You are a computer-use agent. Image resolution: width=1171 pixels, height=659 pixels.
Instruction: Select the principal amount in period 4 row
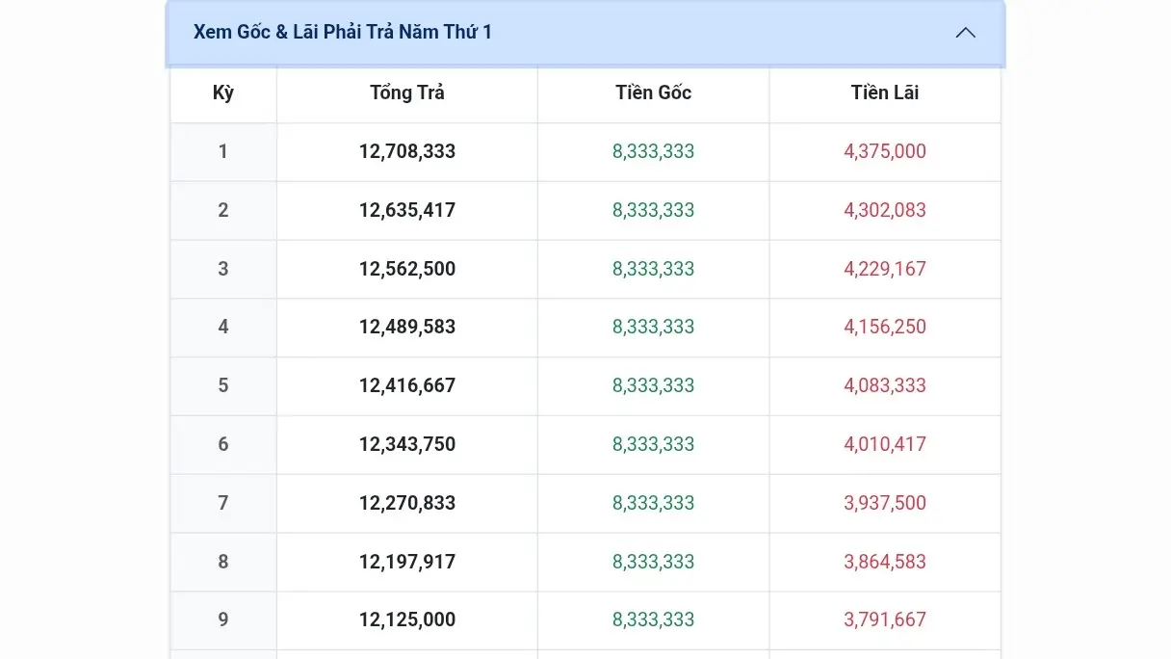(x=653, y=328)
